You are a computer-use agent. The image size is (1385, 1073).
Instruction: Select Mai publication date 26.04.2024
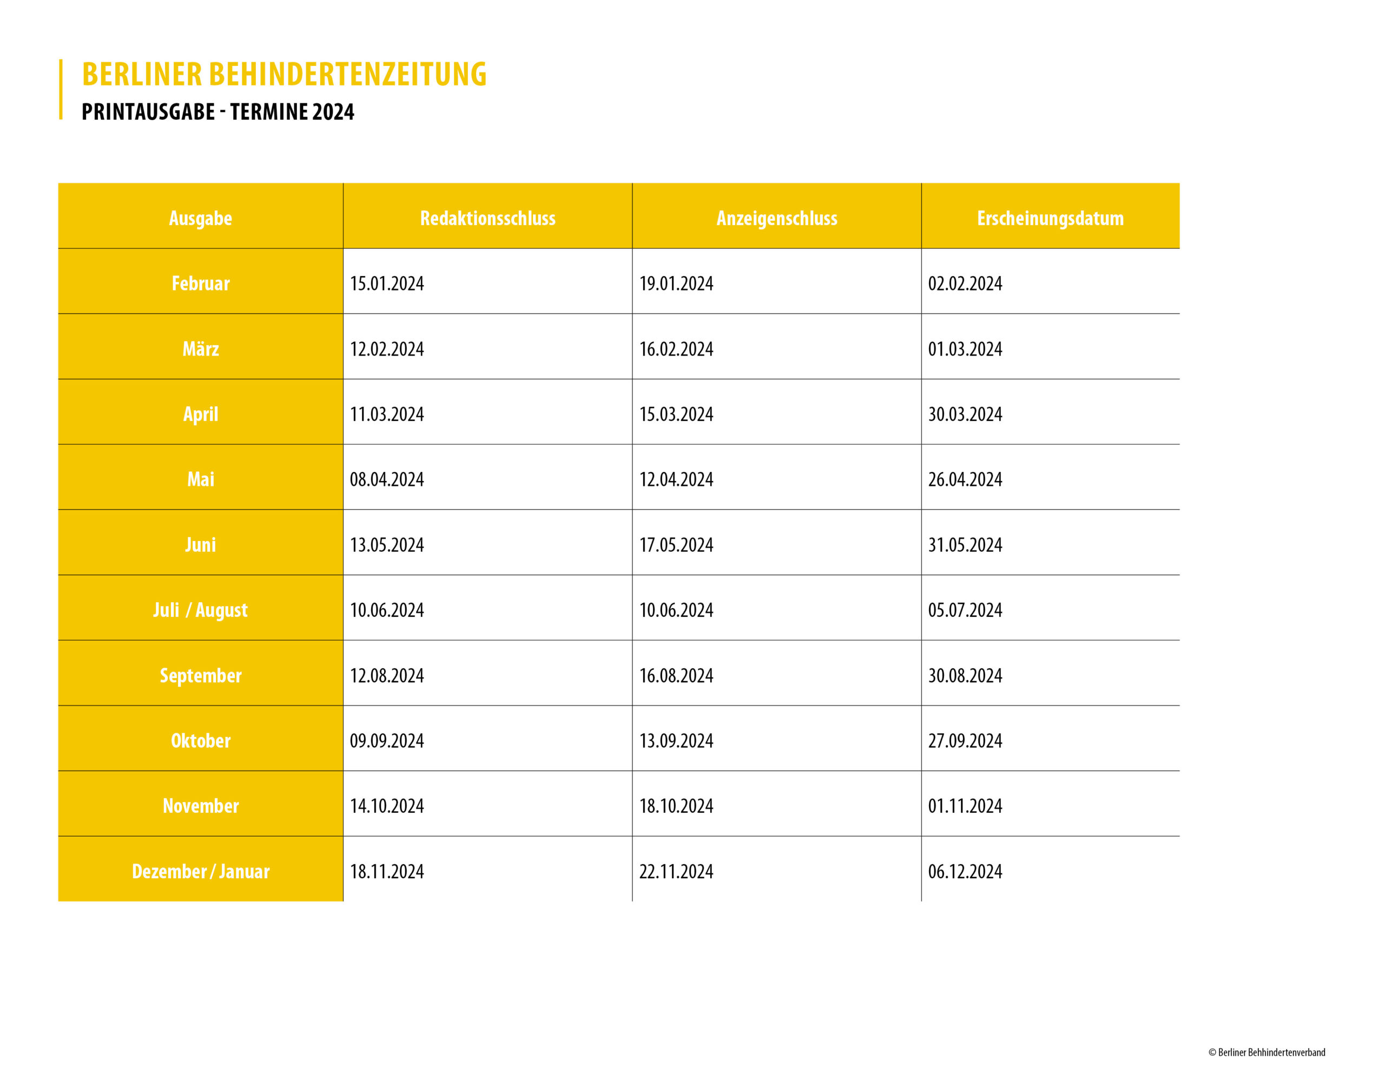click(x=965, y=479)
